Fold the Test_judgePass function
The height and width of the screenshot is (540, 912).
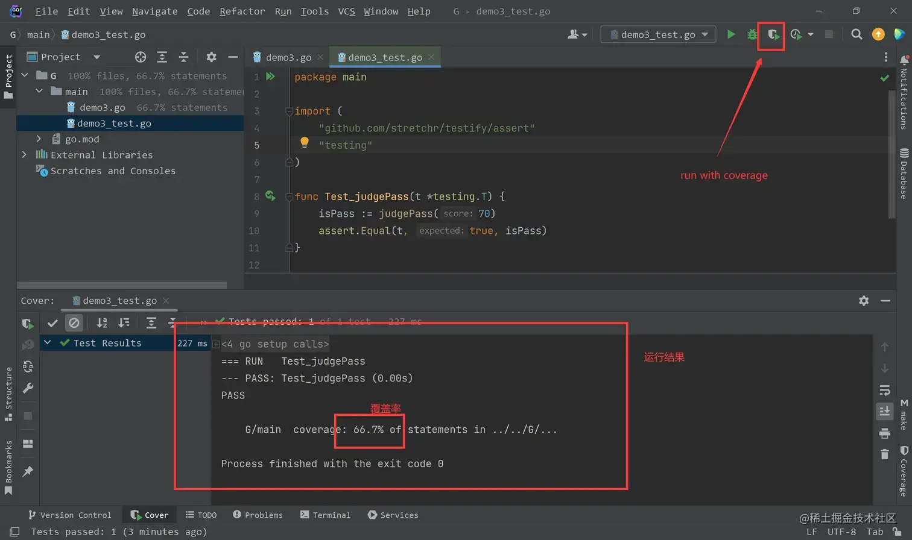289,196
